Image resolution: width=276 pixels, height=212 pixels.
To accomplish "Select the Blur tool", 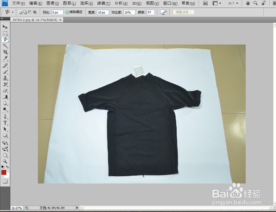I will (5, 103).
